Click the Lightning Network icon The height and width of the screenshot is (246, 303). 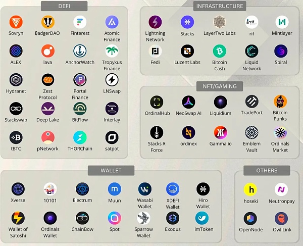[155, 22]
